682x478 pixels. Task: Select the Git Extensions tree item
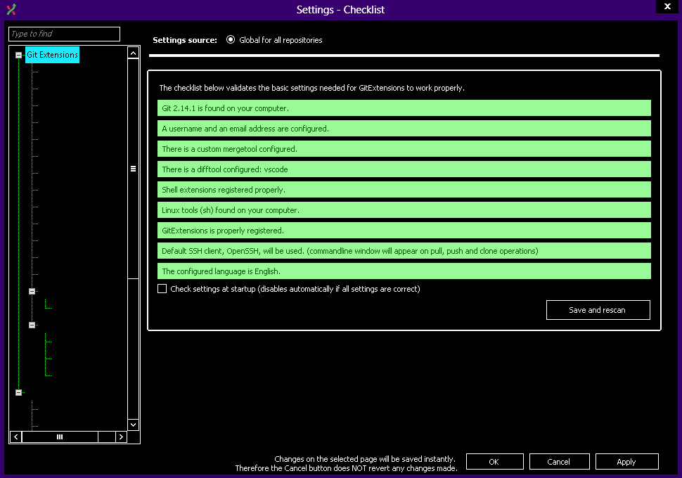click(x=52, y=55)
